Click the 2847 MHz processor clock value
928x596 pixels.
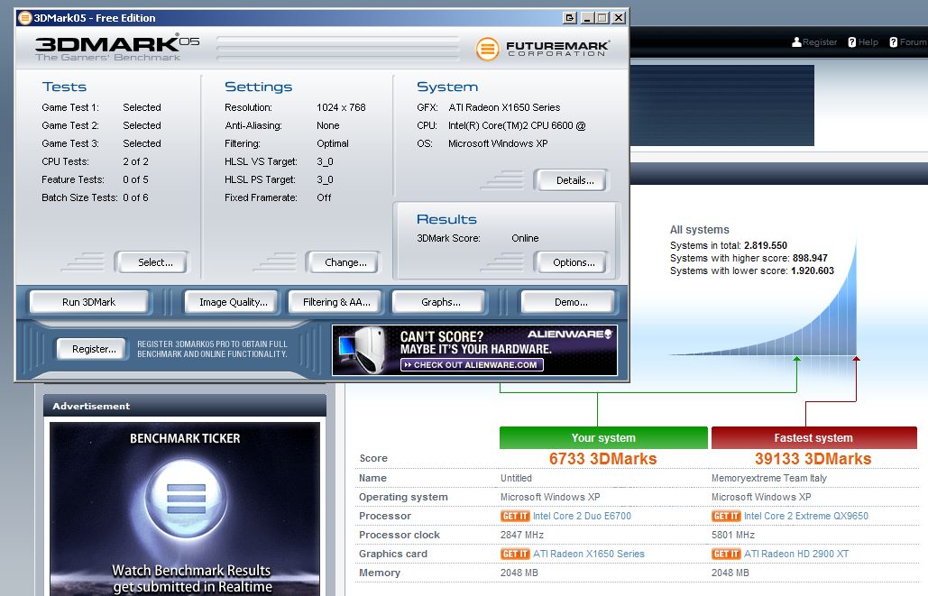[x=522, y=535]
